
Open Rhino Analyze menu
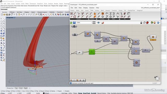tap(50, 4)
